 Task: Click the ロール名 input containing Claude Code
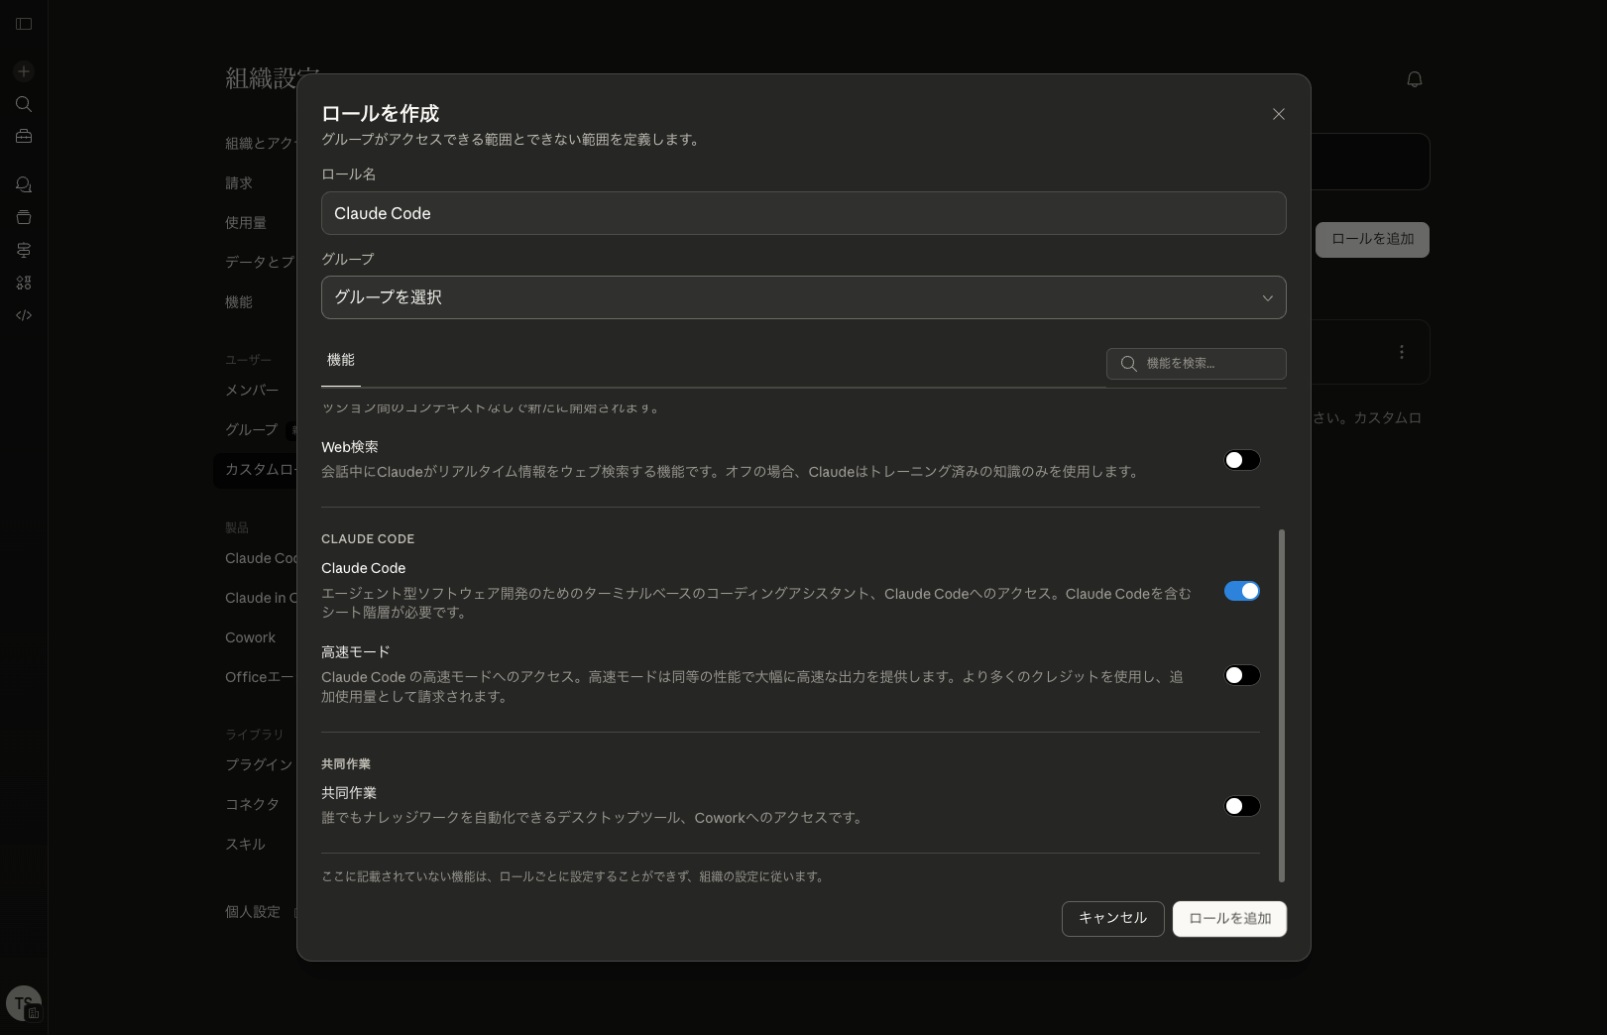tap(803, 213)
